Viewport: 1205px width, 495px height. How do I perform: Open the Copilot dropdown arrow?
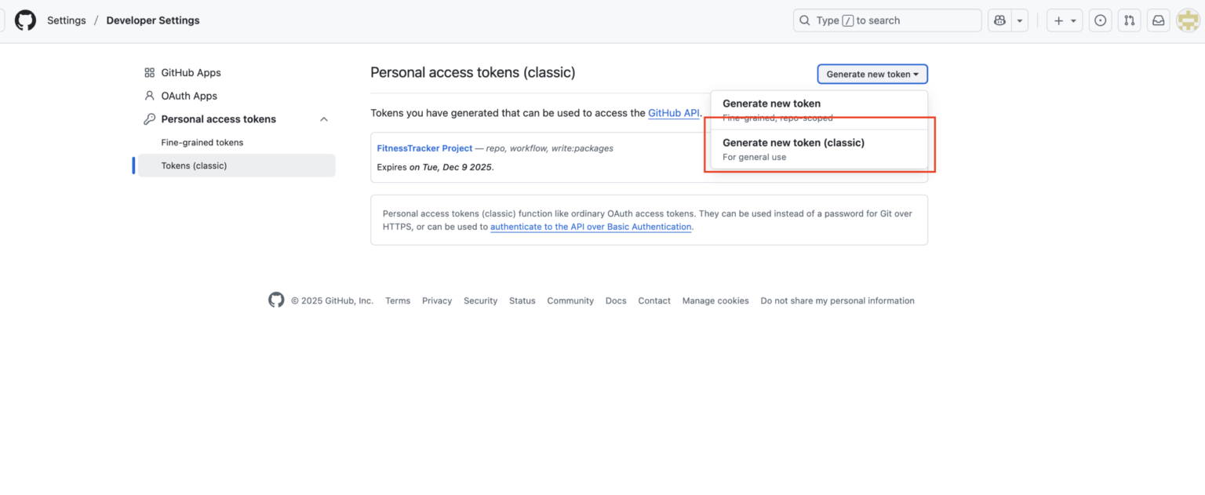(x=1020, y=20)
